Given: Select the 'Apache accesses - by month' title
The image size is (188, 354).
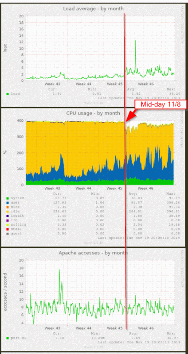Looking at the screenshot, I should (93, 253).
